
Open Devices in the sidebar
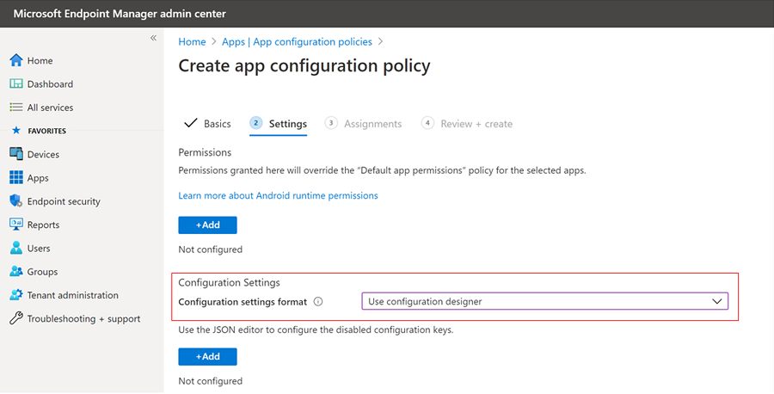click(x=43, y=154)
